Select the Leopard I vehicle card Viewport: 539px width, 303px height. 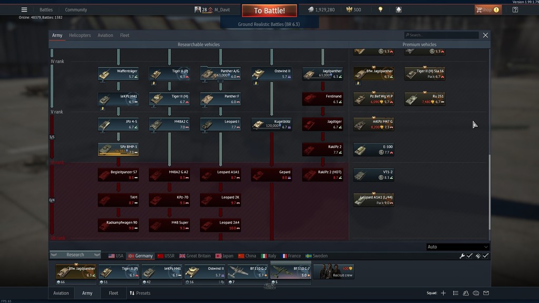[221, 124]
